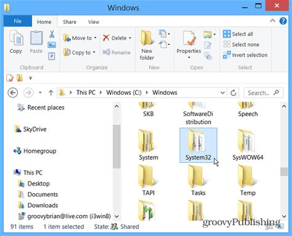Click Invert selection
Screen dimensions: 292x236
tap(245, 55)
